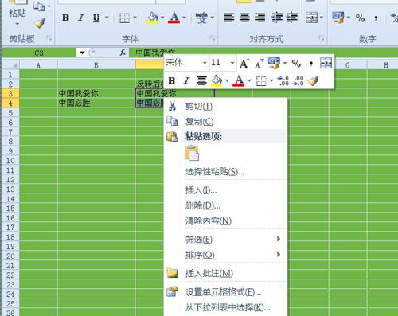Align text right in the ribbon

[x=259, y=18]
